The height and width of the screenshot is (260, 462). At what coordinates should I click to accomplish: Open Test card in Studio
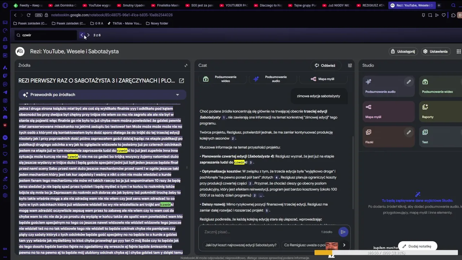tap(441, 137)
